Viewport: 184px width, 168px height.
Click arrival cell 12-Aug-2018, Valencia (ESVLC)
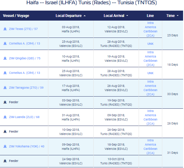pos(116,29)
